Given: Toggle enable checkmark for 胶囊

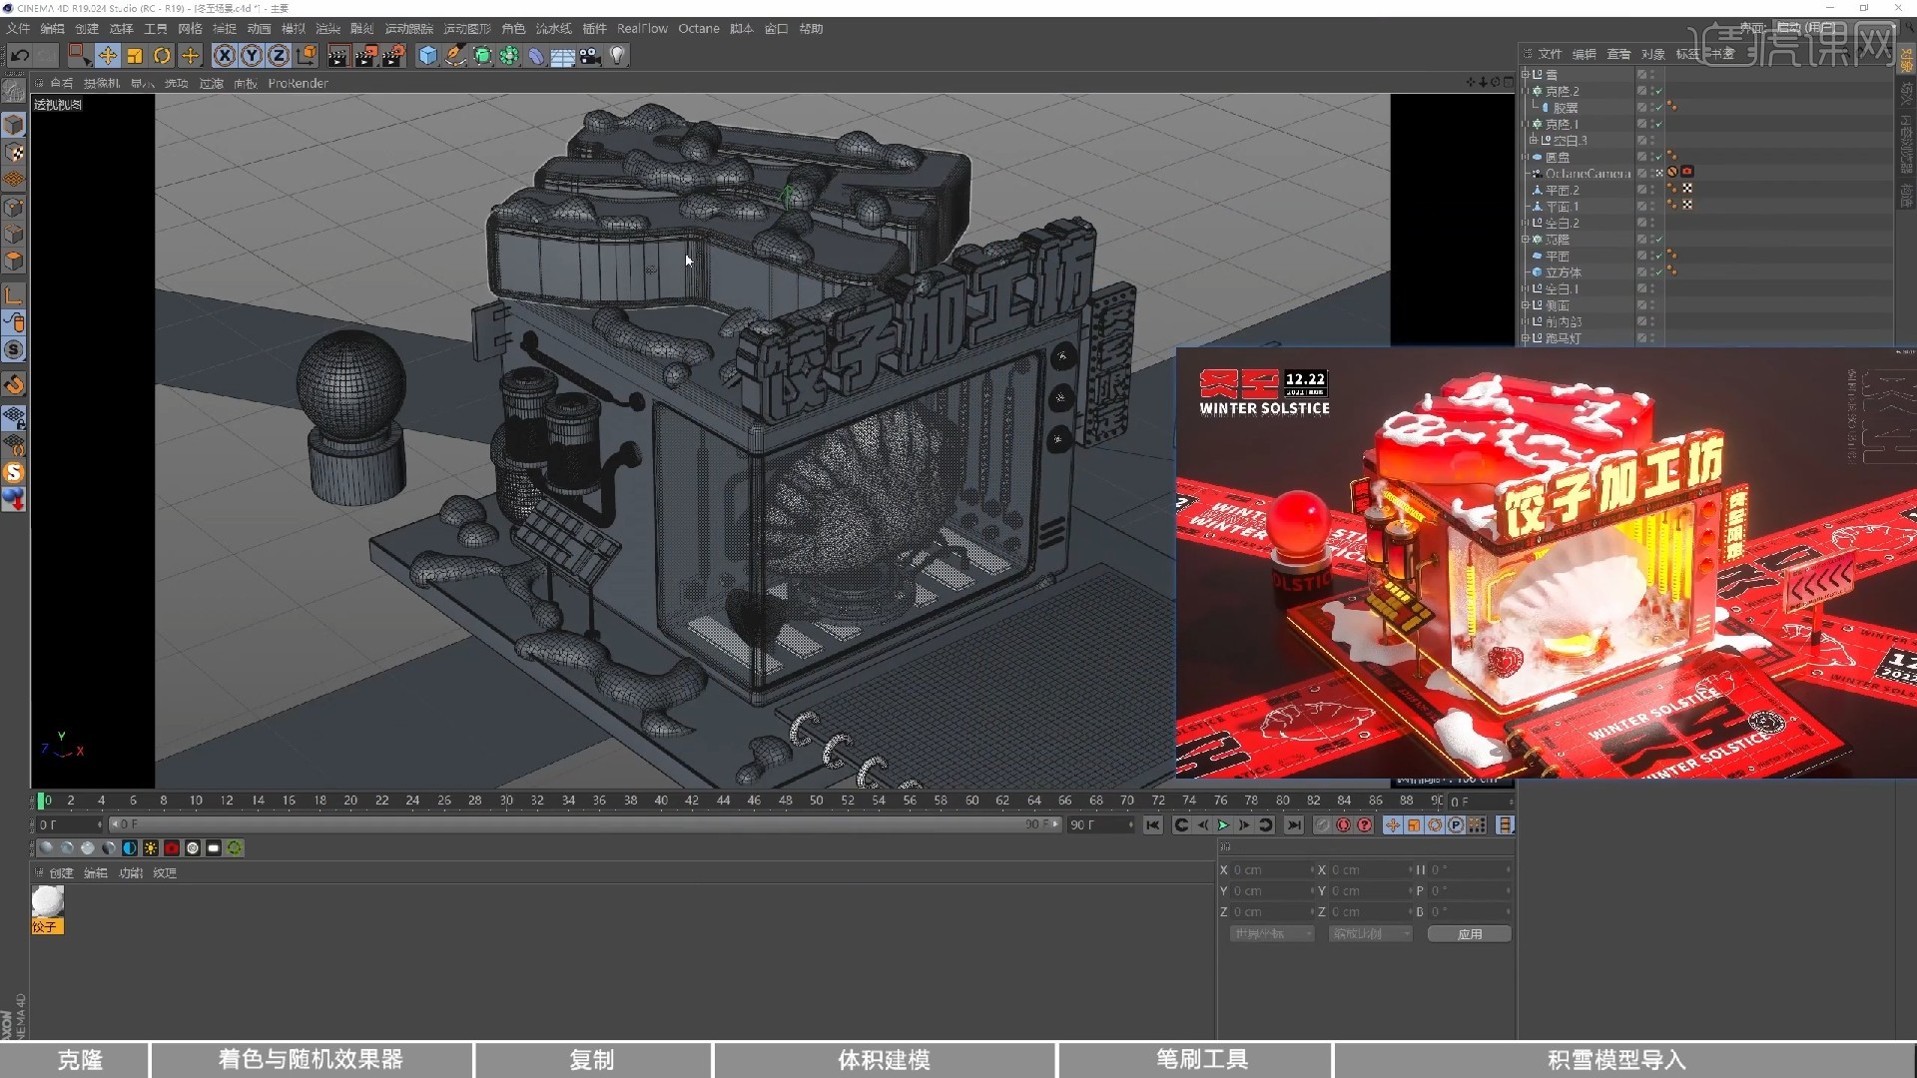Looking at the screenshot, I should [1658, 108].
